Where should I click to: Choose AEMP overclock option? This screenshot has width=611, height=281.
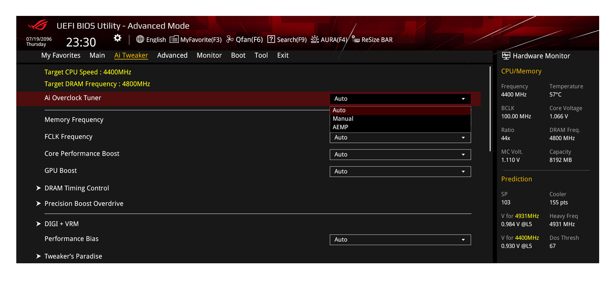tap(340, 127)
